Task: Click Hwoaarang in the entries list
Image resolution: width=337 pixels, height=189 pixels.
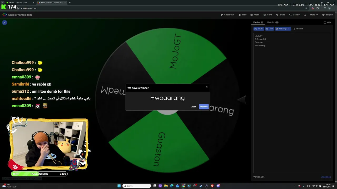Action: point(260,45)
